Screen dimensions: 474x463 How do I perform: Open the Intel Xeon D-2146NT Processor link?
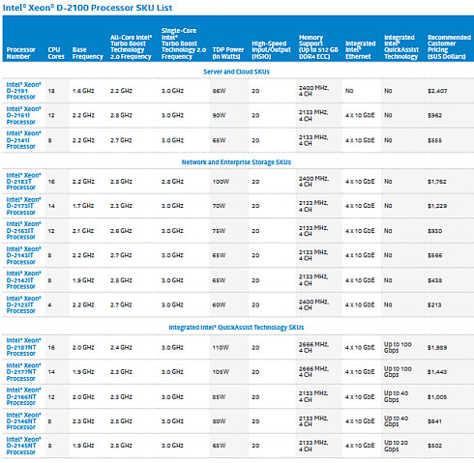tap(24, 421)
